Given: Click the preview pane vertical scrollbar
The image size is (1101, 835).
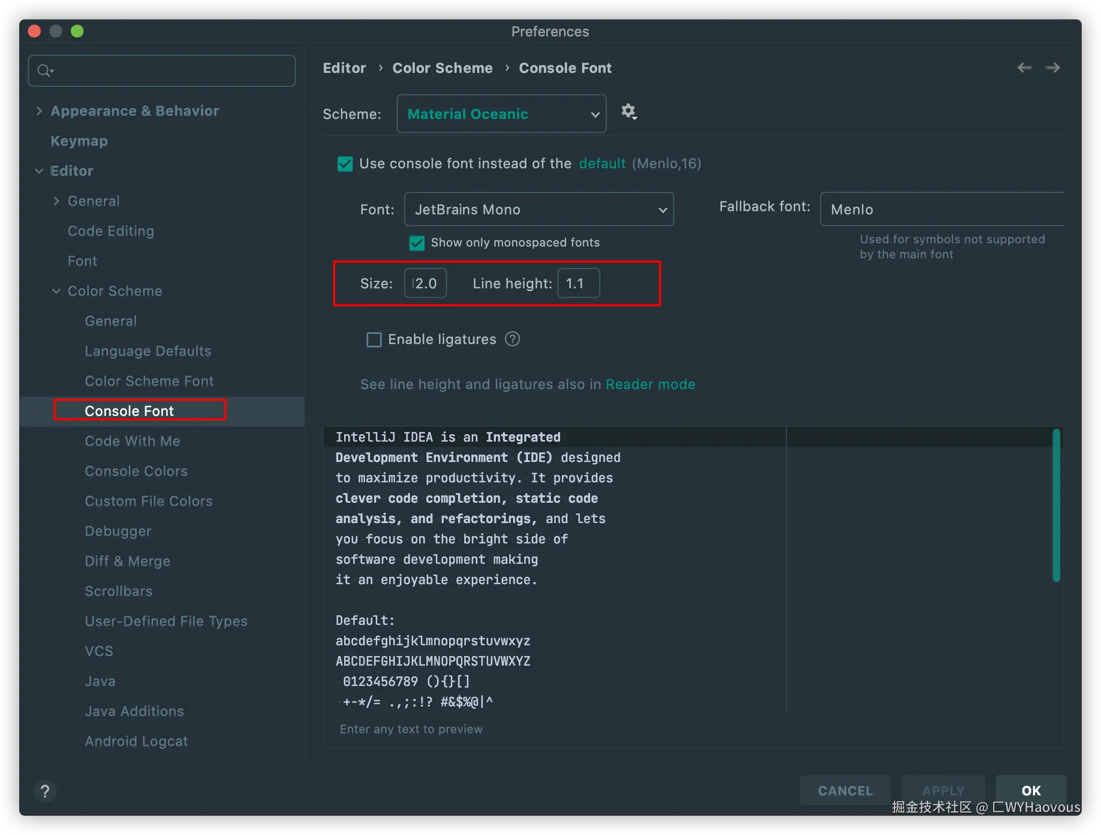Looking at the screenshot, I should pos(1056,505).
